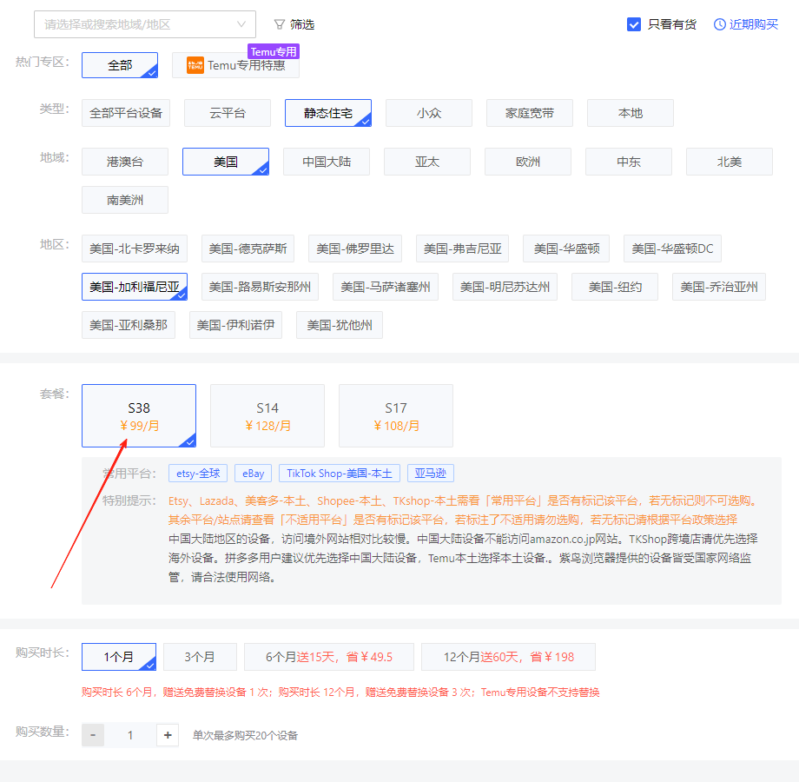Pick area 美国-亚利桑那
The height and width of the screenshot is (782, 799).
click(x=129, y=325)
